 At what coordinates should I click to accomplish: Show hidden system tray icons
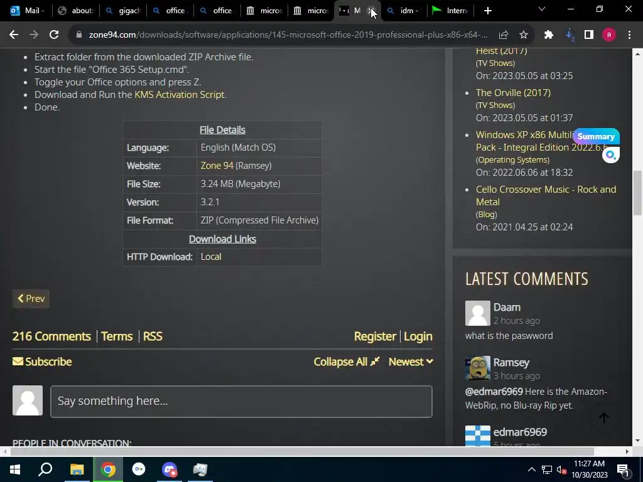pos(531,469)
